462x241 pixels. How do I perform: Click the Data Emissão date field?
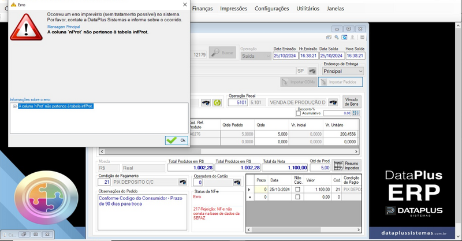(285, 55)
